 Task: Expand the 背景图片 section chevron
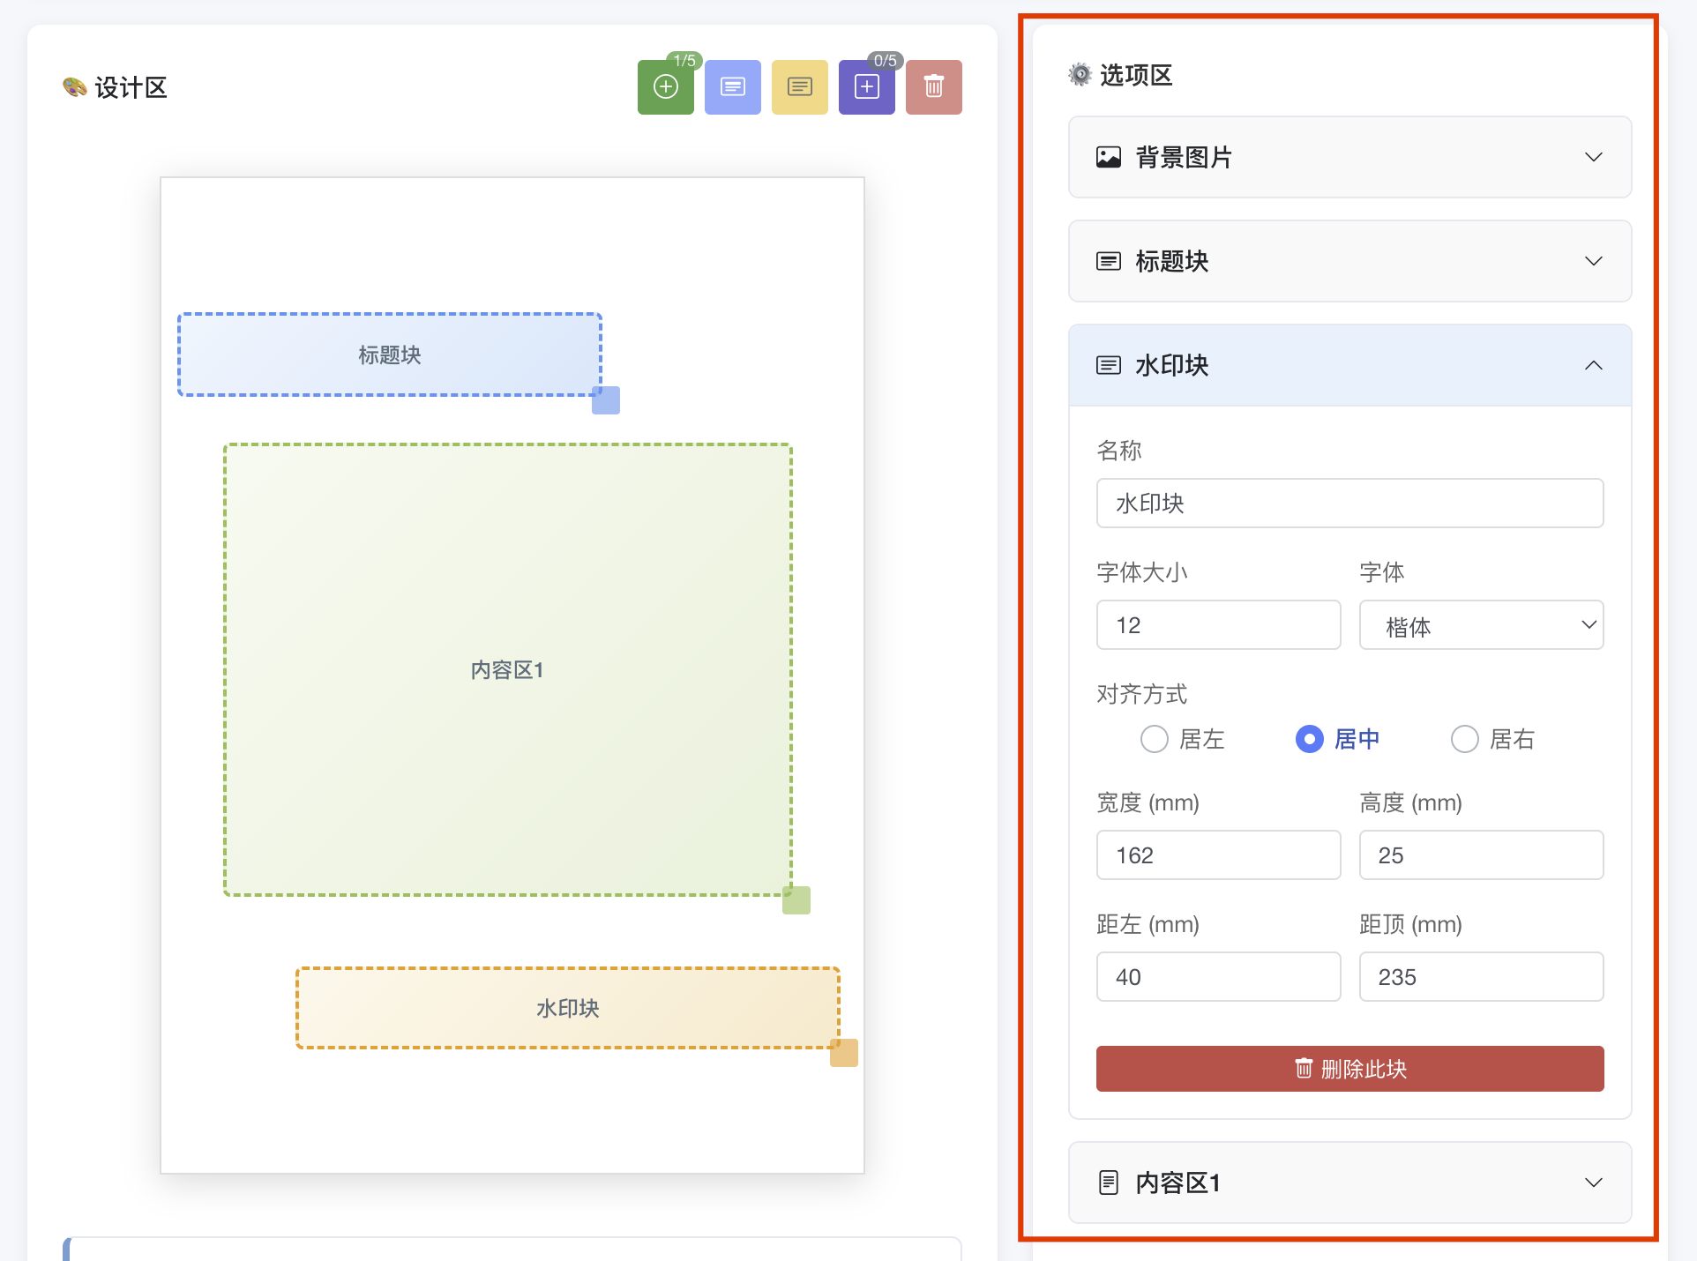(x=1593, y=157)
